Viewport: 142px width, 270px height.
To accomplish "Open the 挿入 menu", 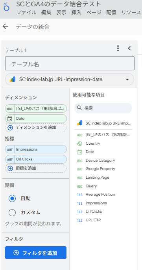I will click(x=76, y=13).
